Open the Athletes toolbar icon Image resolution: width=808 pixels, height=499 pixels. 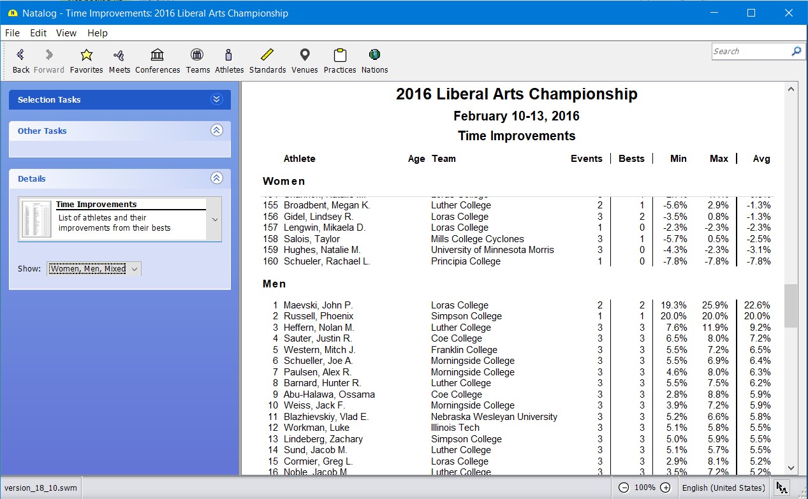click(x=229, y=55)
